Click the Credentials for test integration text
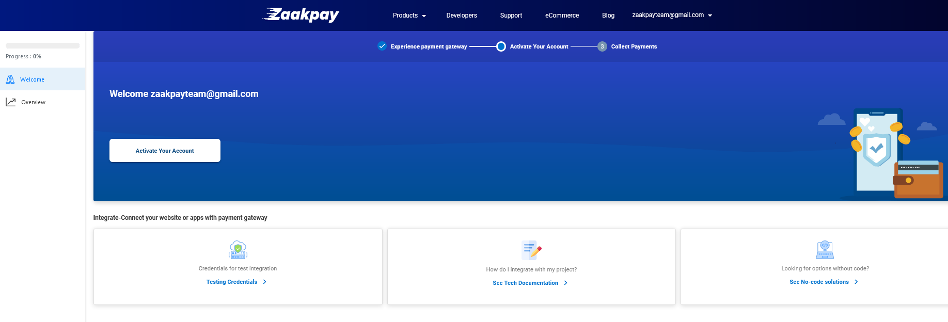948x322 pixels. pos(238,268)
